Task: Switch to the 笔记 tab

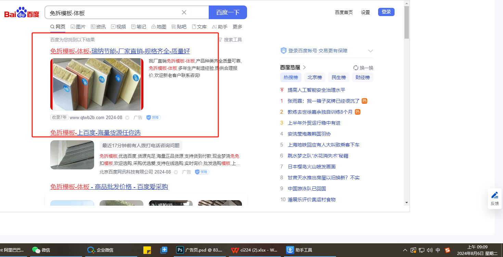Action: click(x=139, y=27)
